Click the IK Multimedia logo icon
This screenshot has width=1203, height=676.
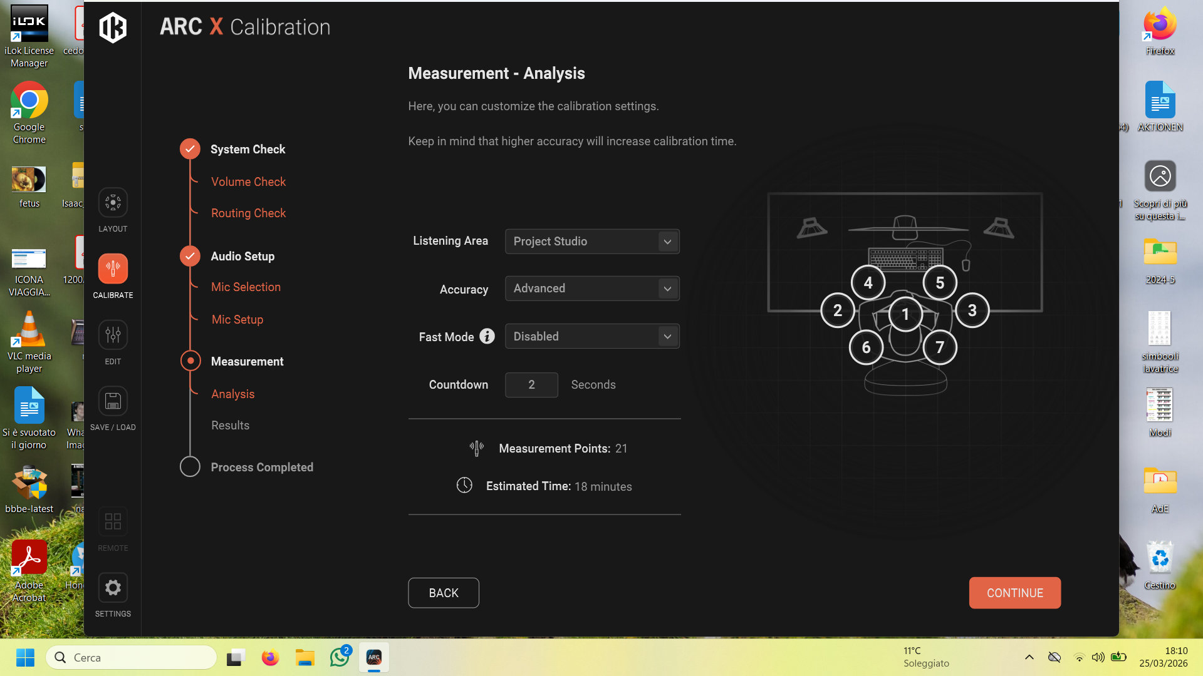coord(113,28)
